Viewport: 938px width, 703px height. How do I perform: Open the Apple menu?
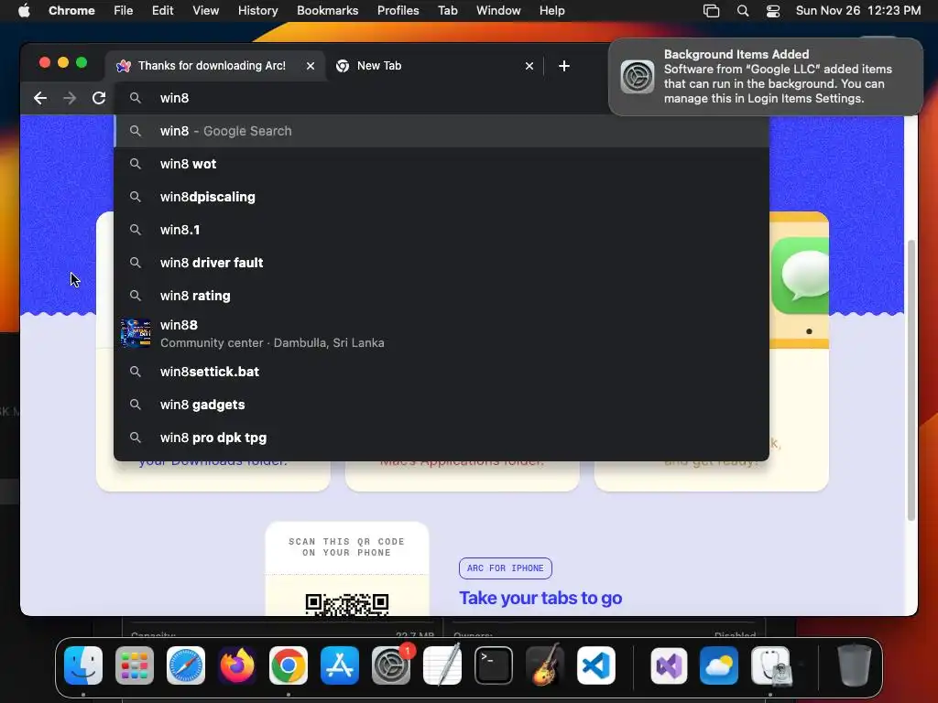[24, 11]
